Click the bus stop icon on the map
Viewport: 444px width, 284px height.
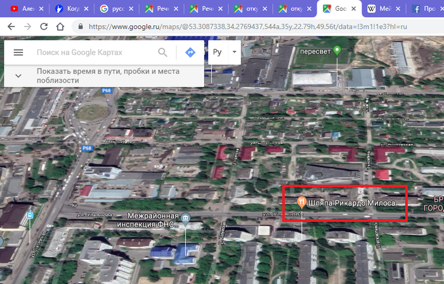tap(30, 217)
